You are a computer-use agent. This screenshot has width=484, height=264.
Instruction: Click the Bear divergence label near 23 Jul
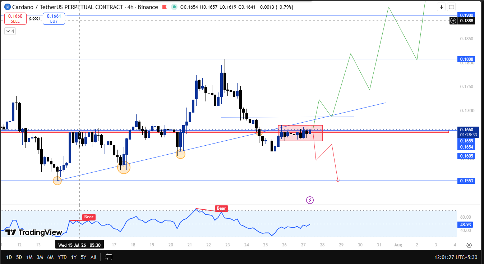pos(221,208)
